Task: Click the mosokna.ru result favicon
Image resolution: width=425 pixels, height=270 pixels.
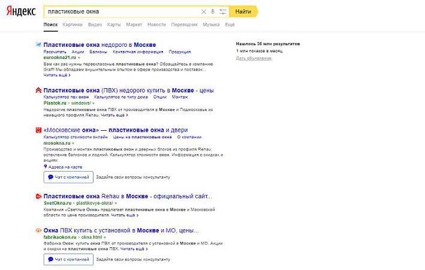Action: [38, 130]
